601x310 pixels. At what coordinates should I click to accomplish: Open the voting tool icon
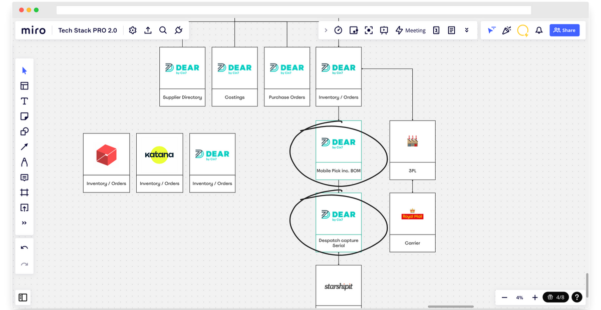tap(354, 30)
